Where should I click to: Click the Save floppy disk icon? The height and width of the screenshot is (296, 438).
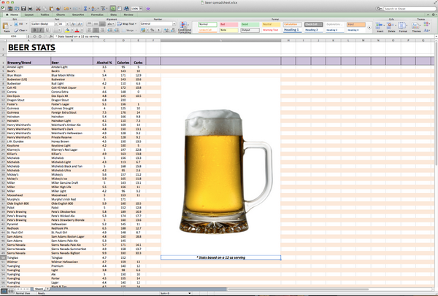point(23,9)
